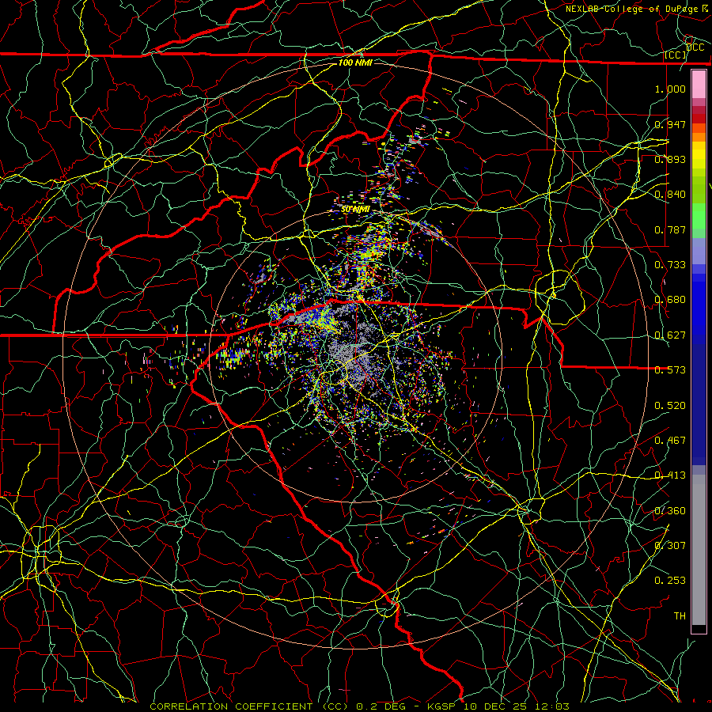Click the 0.467 scale value

(x=670, y=441)
